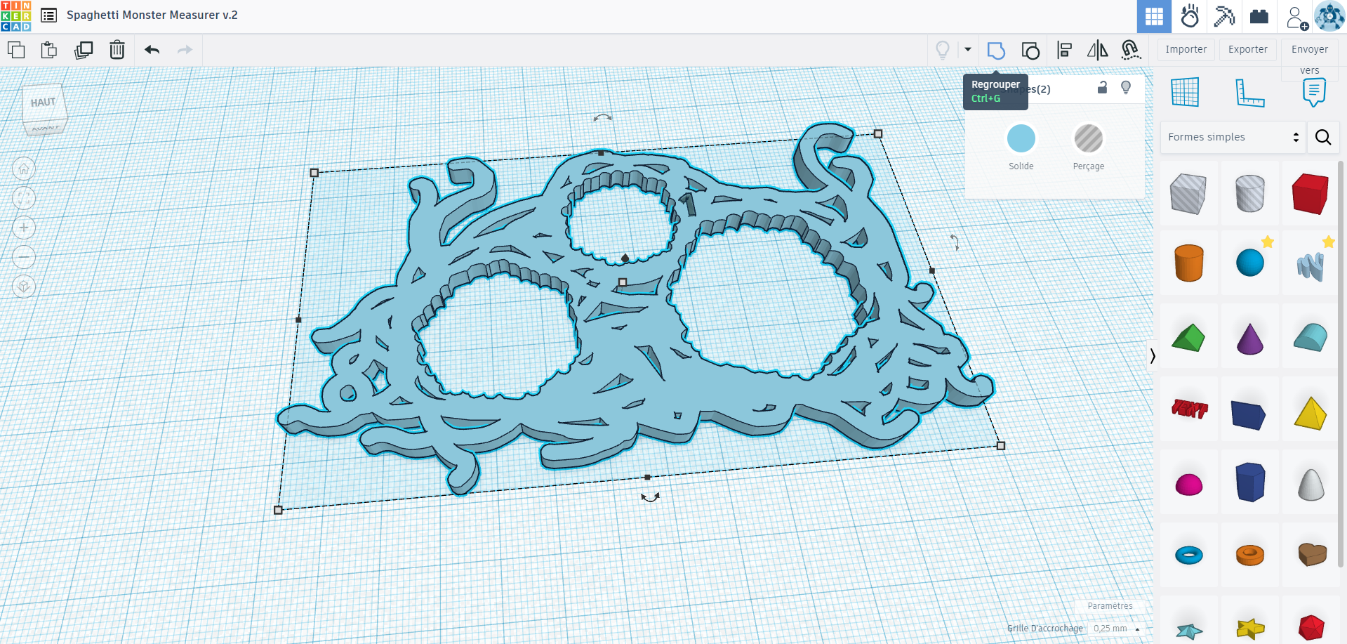The image size is (1347, 644).
Task: Click the Mirror tool icon
Action: pyautogui.click(x=1097, y=51)
